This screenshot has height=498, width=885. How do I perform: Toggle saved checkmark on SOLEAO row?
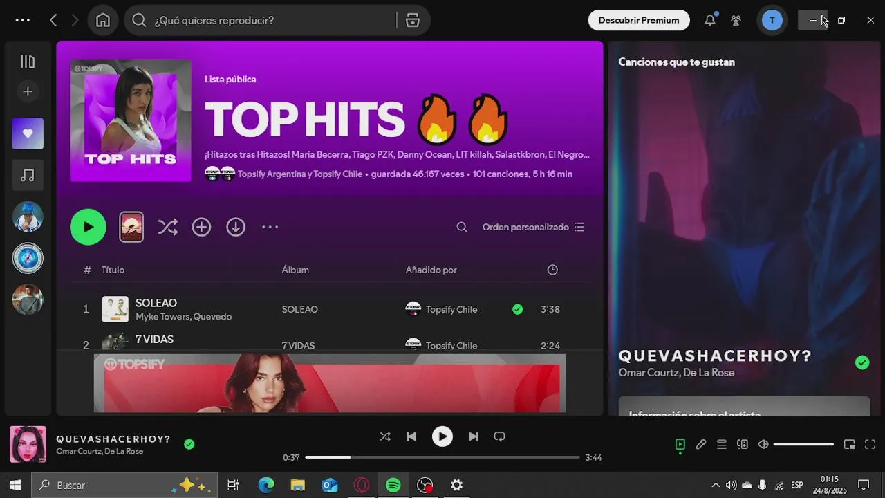(517, 309)
